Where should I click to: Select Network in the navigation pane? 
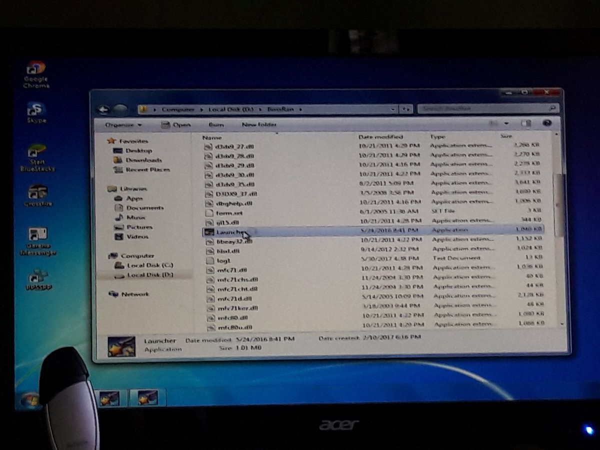pyautogui.click(x=129, y=294)
